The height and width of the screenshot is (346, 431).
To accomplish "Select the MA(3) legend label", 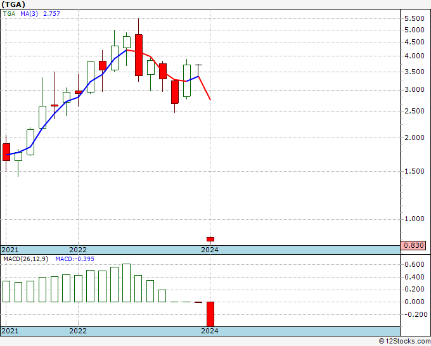I will (x=29, y=13).
